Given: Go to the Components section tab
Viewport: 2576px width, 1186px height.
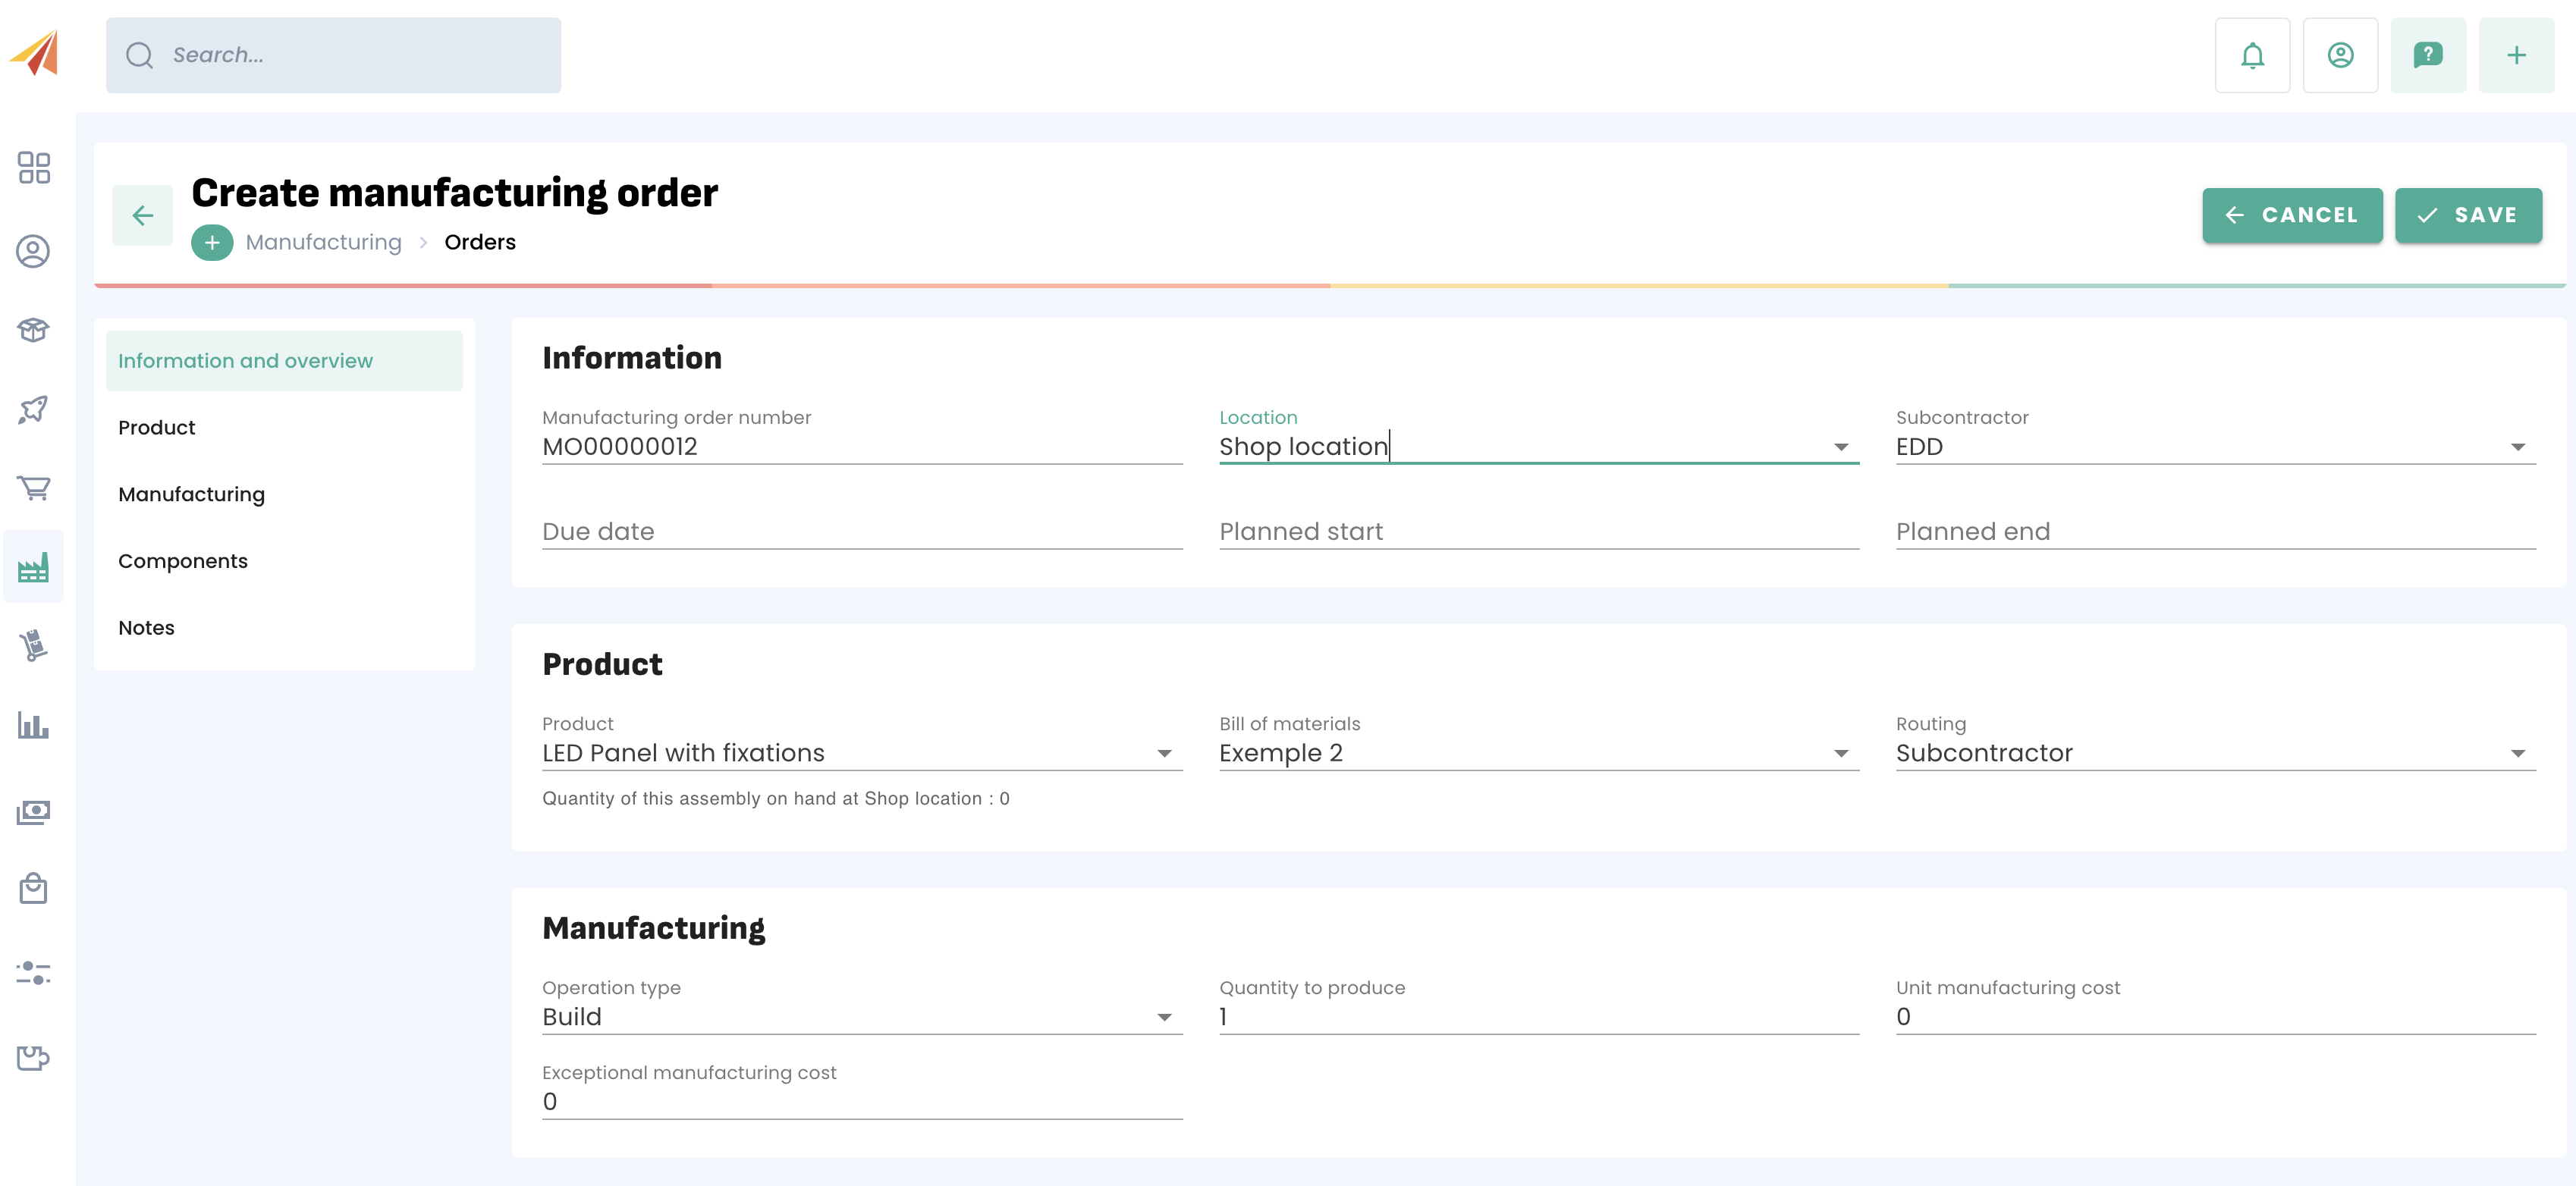Looking at the screenshot, I should [183, 561].
